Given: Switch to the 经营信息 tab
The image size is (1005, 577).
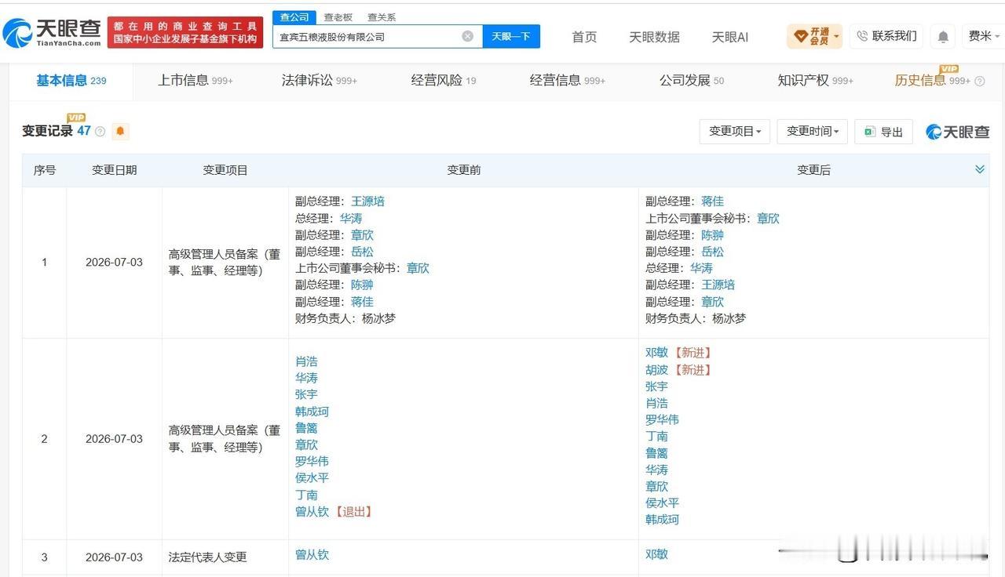Looking at the screenshot, I should tap(568, 80).
